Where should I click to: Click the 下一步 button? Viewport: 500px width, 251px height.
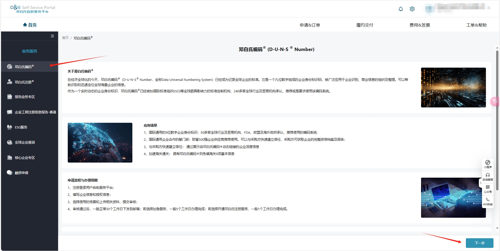(479, 243)
